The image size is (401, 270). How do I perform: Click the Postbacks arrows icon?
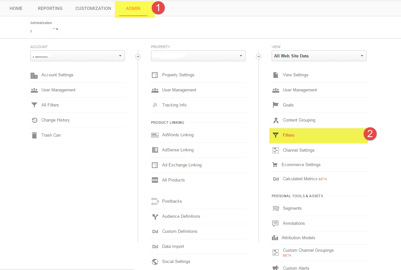(x=155, y=201)
